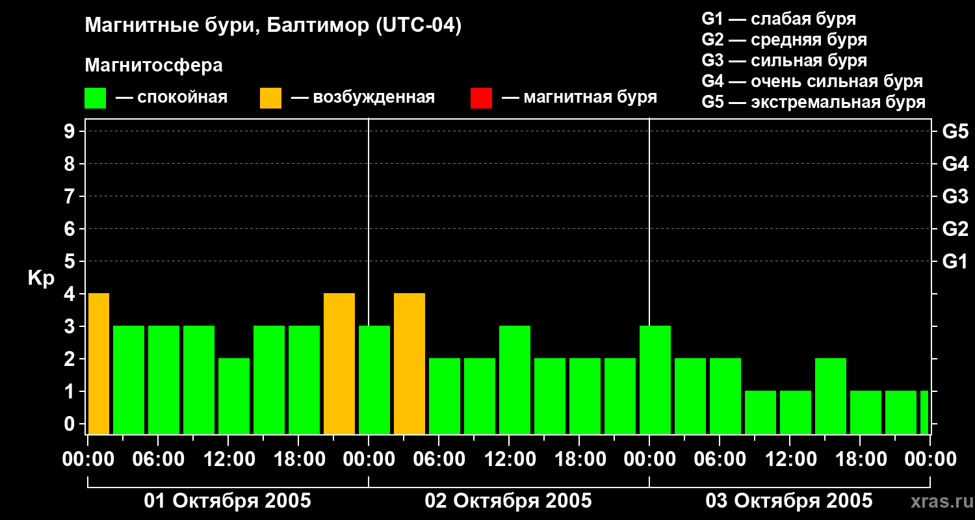
Task: Select the chart title 'Магнитные бури, Балтимор (UTC-04)'
Action: [x=273, y=26]
